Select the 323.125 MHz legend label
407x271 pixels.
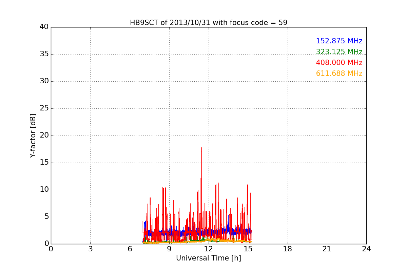click(339, 52)
